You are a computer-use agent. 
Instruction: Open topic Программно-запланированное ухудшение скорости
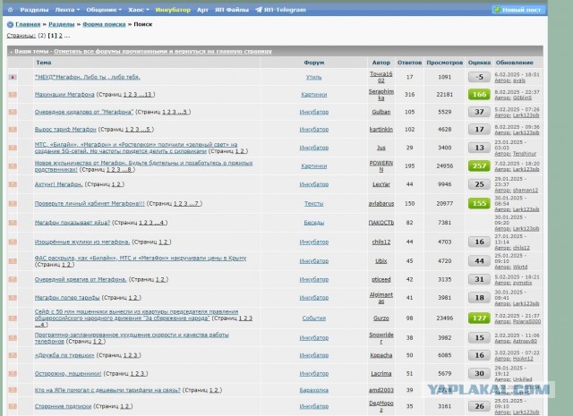coord(132,338)
